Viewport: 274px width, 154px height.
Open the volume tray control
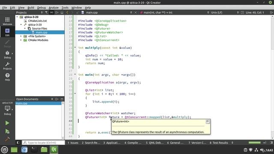coord(262,150)
